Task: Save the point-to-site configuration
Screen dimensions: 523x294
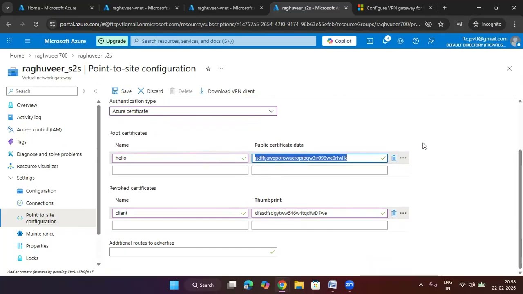Action: pos(122,91)
